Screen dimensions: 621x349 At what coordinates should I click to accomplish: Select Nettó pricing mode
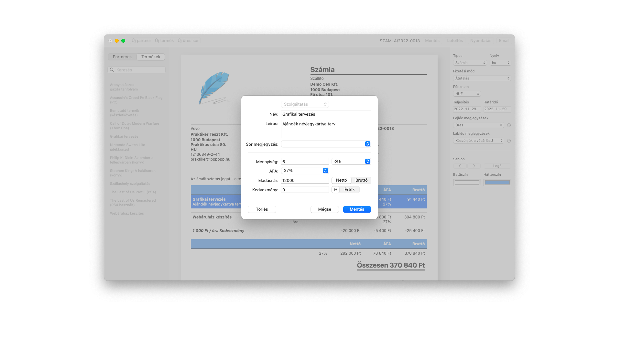341,180
